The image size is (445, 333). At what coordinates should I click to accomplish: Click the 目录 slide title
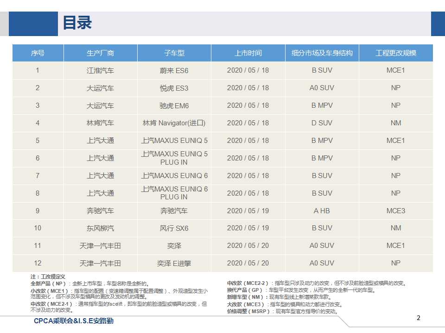point(77,23)
